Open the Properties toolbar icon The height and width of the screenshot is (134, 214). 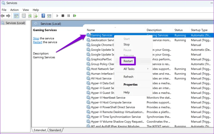click(24, 16)
